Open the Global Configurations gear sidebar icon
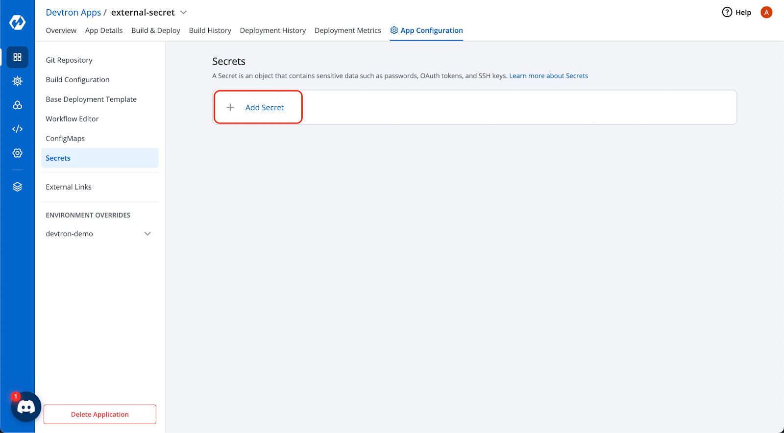This screenshot has width=784, height=433. (18, 153)
